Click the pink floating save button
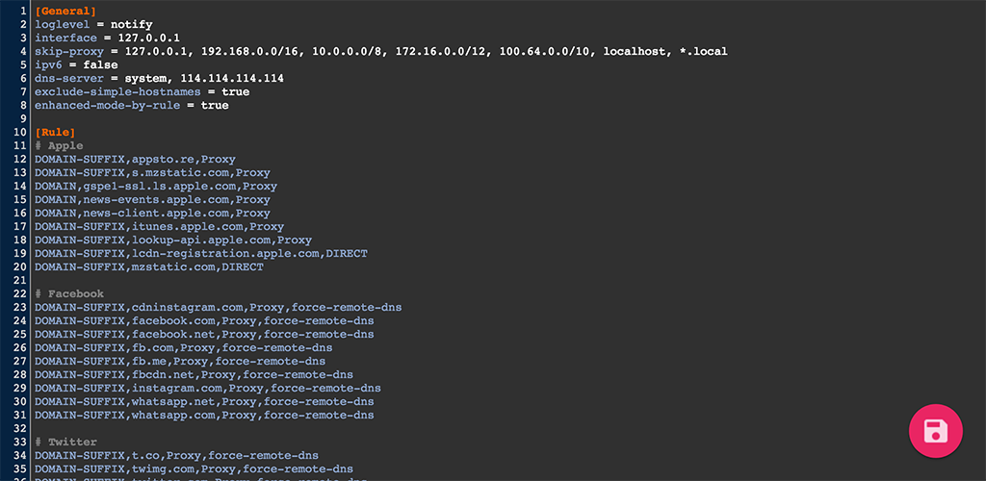 [x=936, y=430]
